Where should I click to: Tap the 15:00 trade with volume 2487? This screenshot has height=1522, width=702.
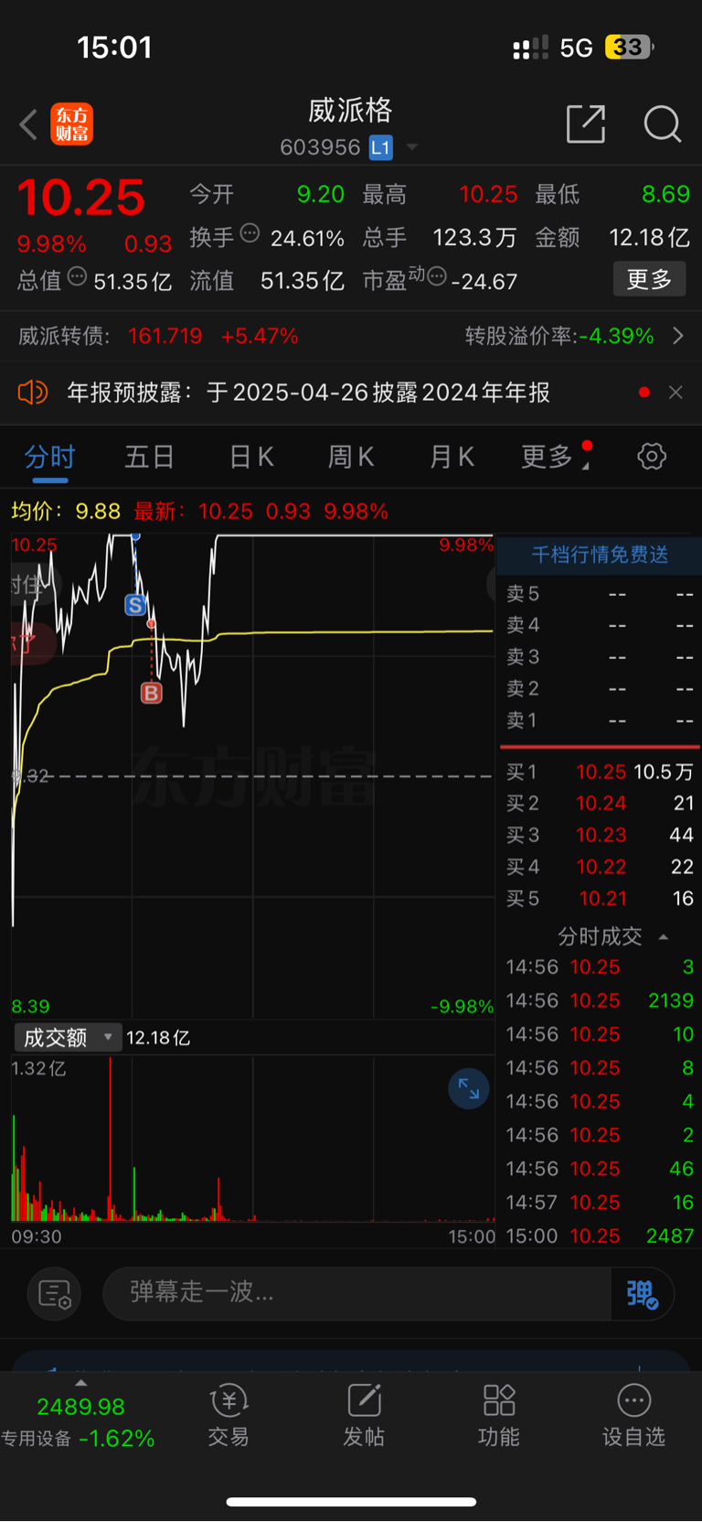[600, 1236]
